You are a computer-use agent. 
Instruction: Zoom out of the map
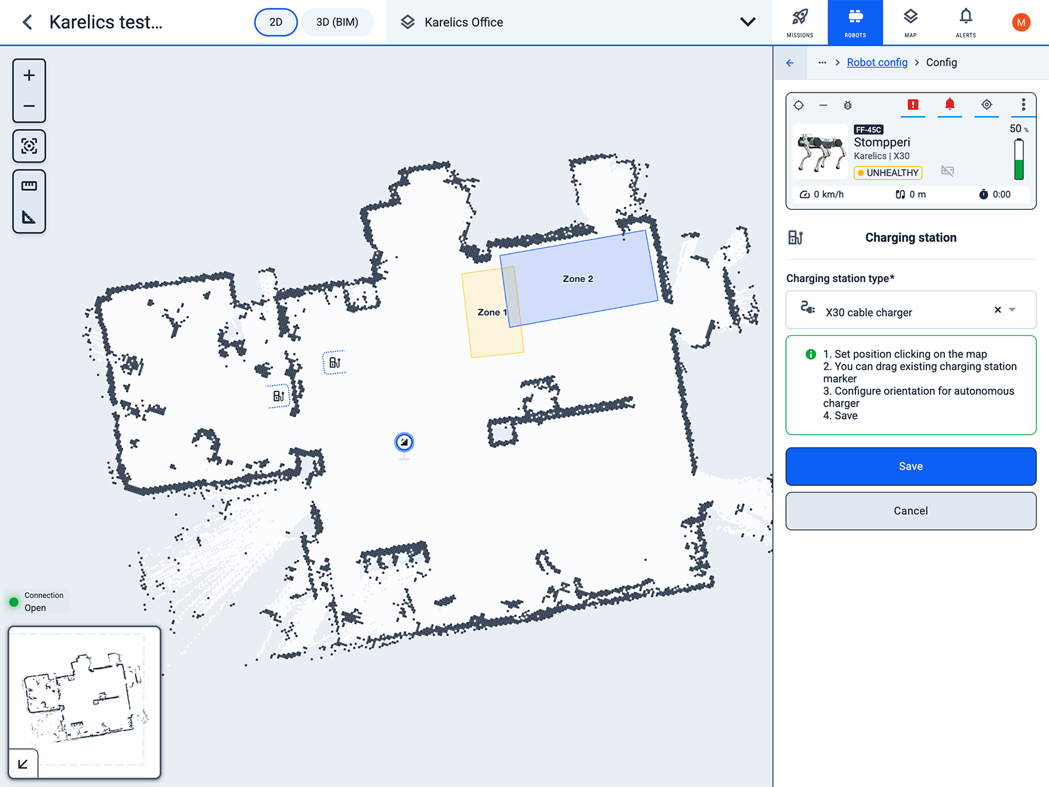click(x=29, y=106)
